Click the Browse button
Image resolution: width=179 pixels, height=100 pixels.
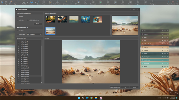pyautogui.click(x=38, y=24)
